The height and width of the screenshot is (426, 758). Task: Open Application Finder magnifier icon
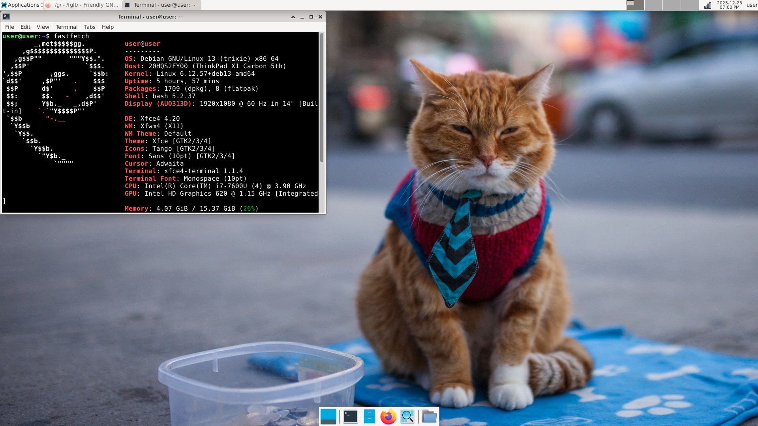pyautogui.click(x=407, y=417)
